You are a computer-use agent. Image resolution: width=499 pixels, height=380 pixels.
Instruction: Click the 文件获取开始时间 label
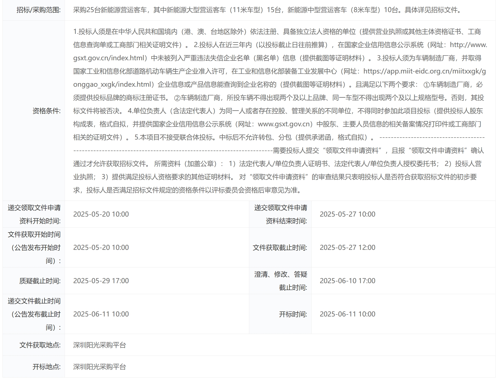tap(34, 248)
